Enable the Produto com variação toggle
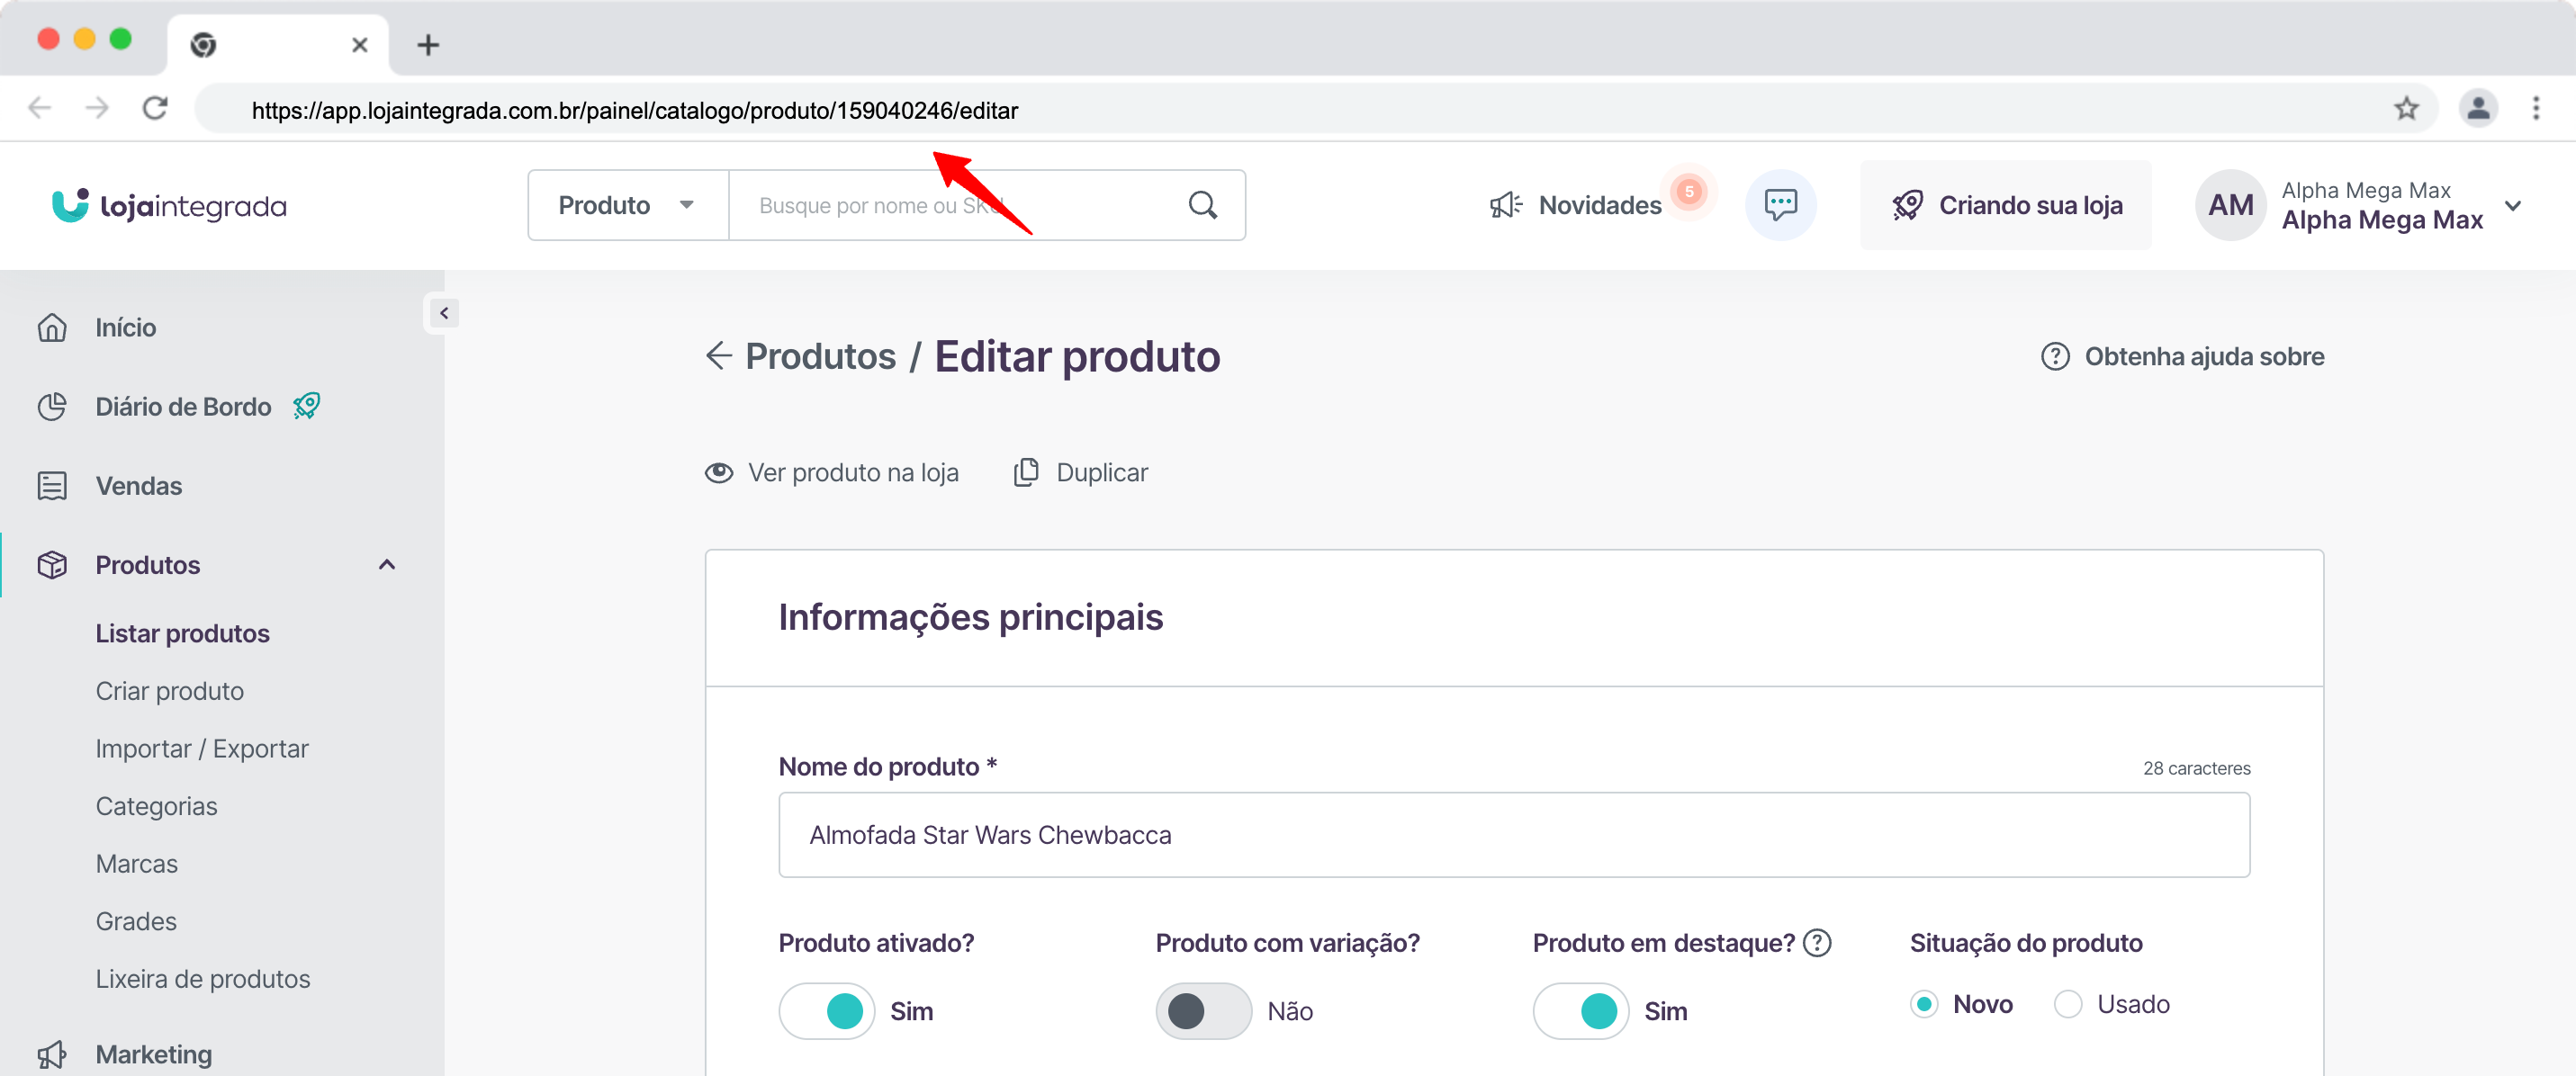Image resolution: width=2576 pixels, height=1076 pixels. pyautogui.click(x=1203, y=1011)
